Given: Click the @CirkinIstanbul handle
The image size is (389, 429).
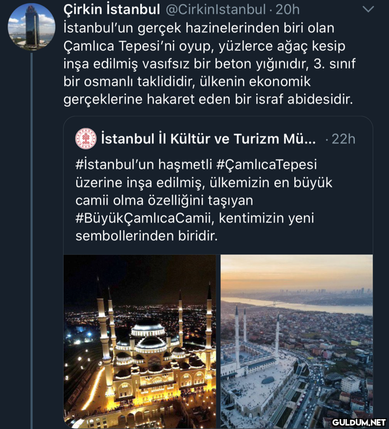Looking at the screenshot, I should 216,10.
